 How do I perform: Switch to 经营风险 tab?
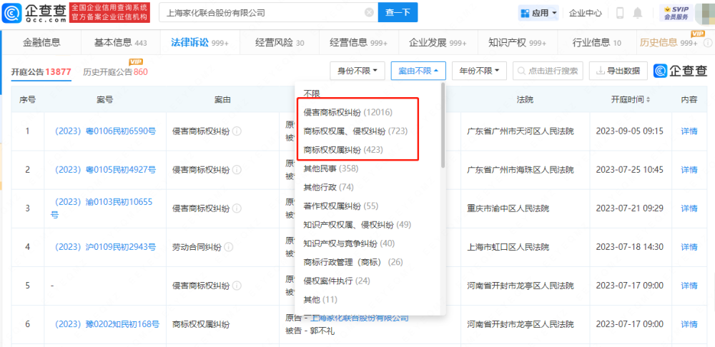[280, 43]
